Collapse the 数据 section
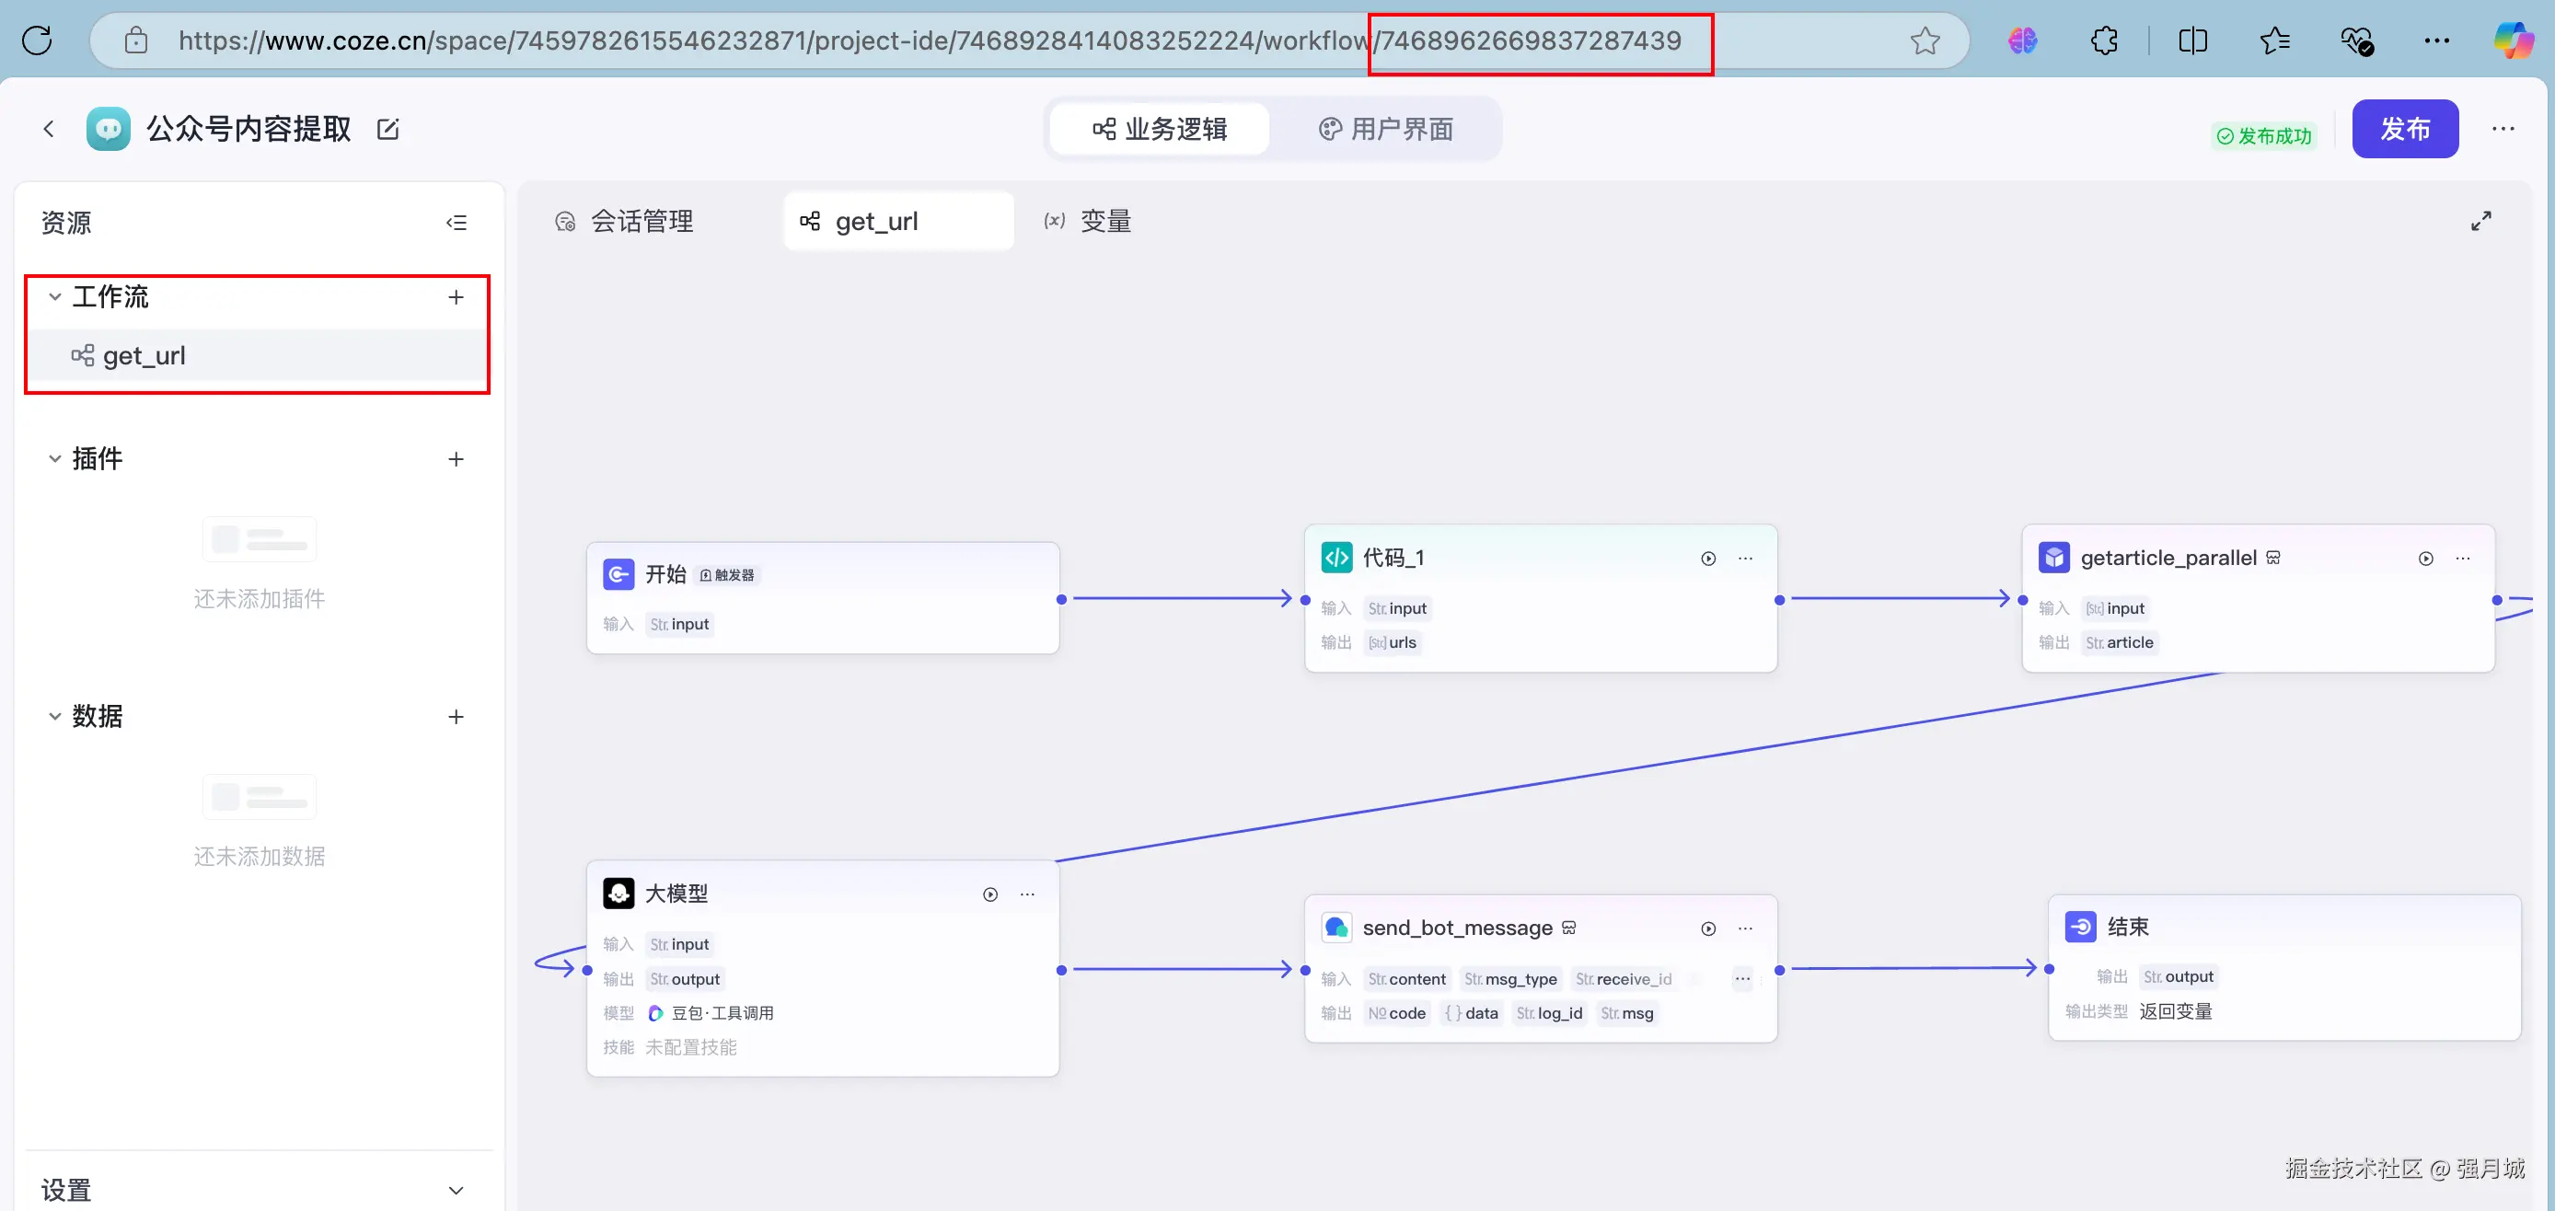Viewport: 2555px width, 1211px height. click(54, 716)
